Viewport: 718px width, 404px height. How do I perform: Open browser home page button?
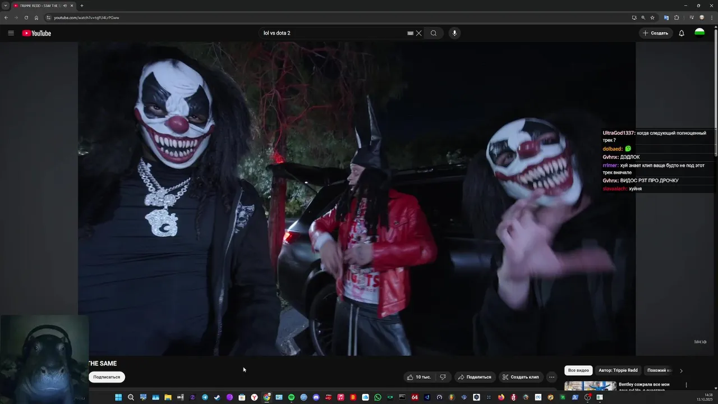click(36, 17)
